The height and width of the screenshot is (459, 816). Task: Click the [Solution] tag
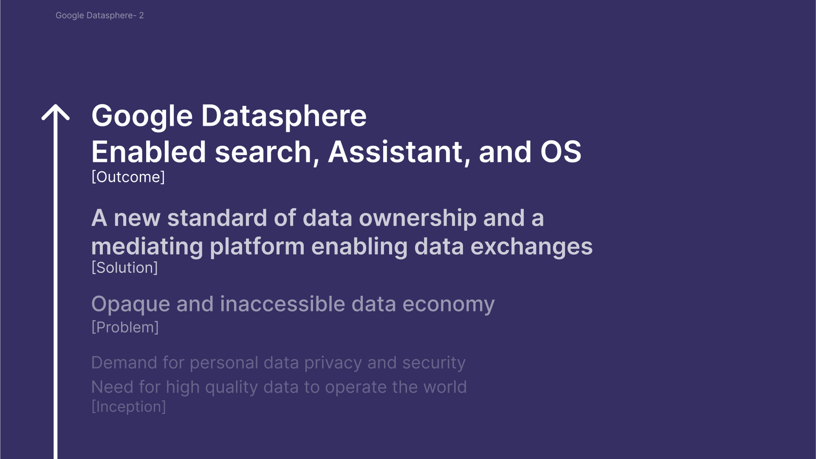tap(125, 268)
